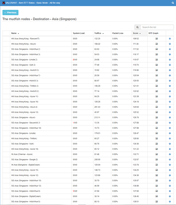Click the 13.35 traffic value

[x=97, y=123]
